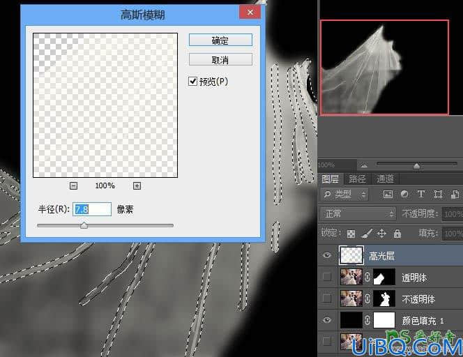The height and width of the screenshot is (357, 463).
Task: Lock layer position move icon
Action: [x=381, y=234]
